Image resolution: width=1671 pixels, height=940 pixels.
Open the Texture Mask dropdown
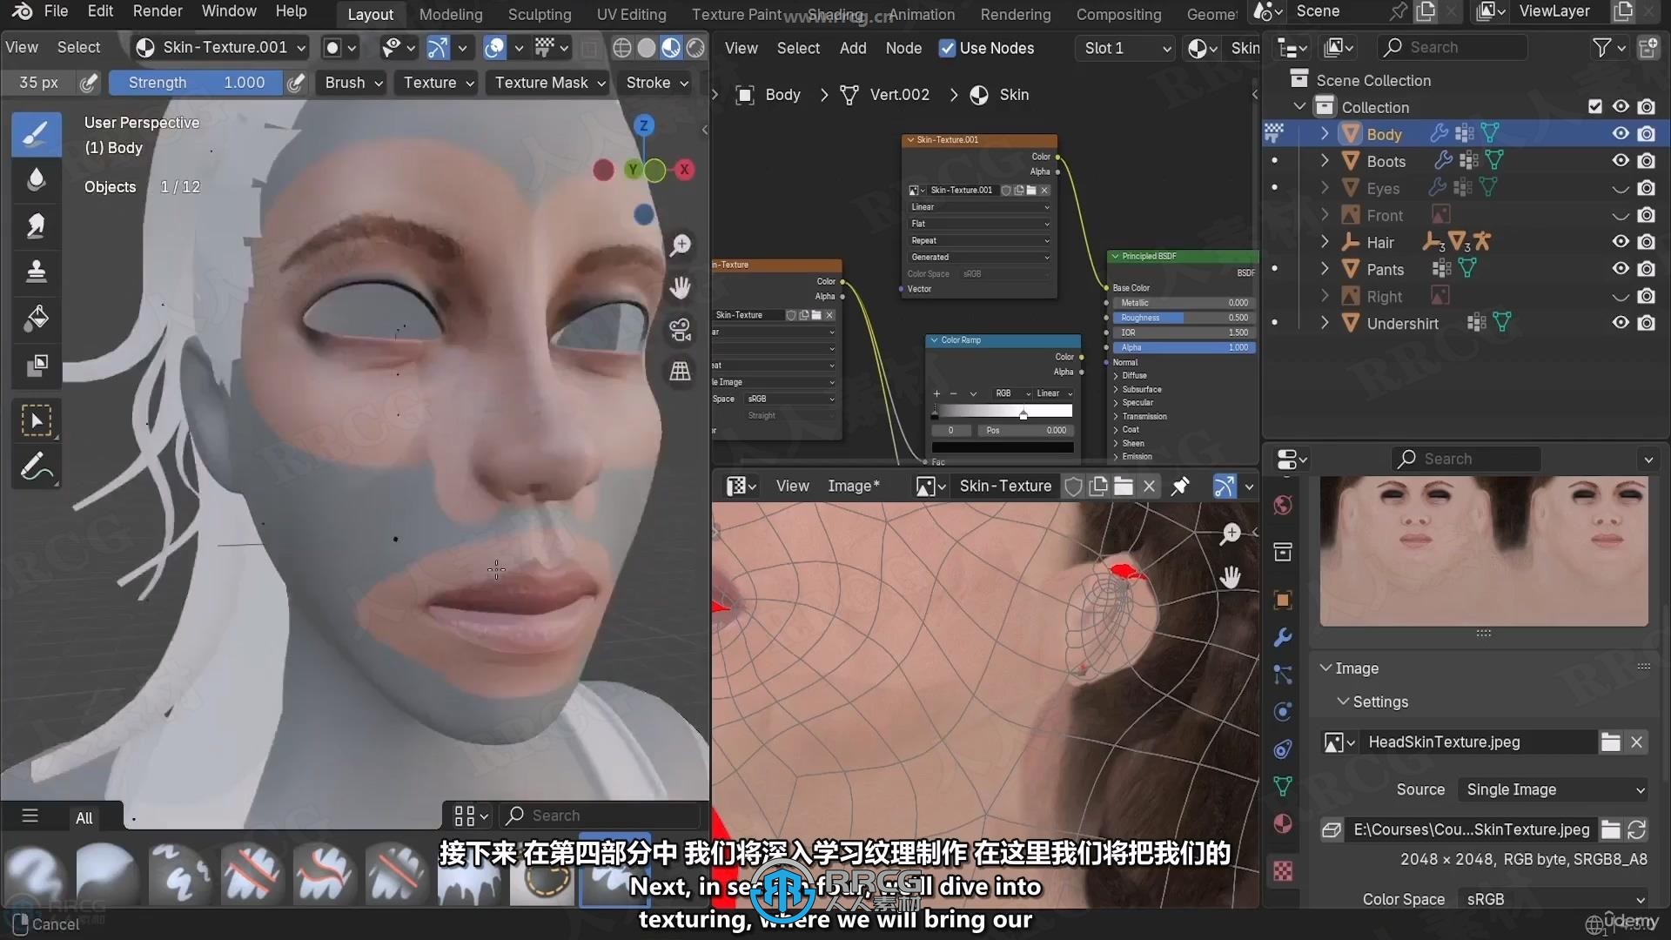coord(550,83)
